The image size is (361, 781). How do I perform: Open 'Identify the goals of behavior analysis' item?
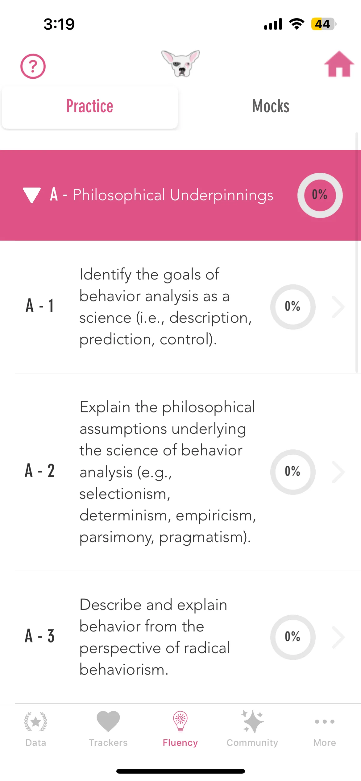[180, 307]
